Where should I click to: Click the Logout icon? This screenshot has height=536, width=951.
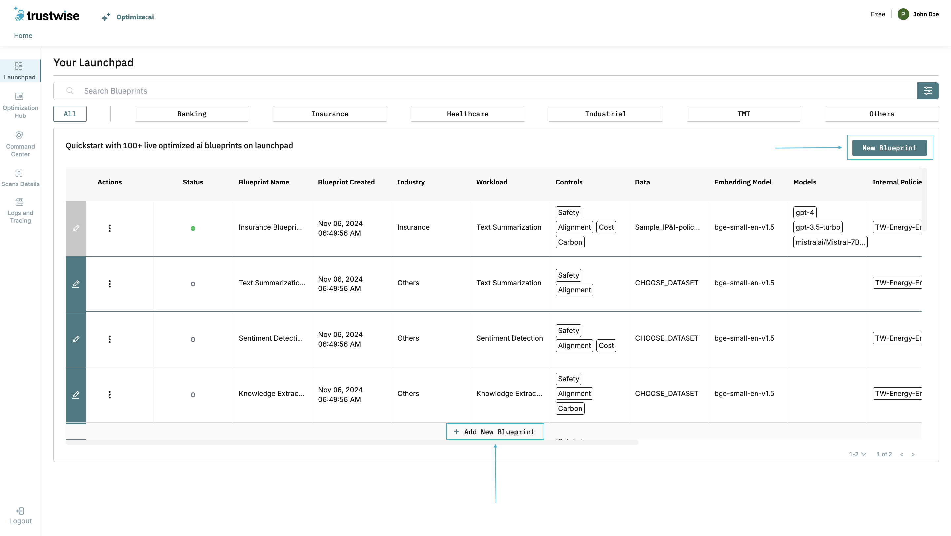click(x=20, y=511)
